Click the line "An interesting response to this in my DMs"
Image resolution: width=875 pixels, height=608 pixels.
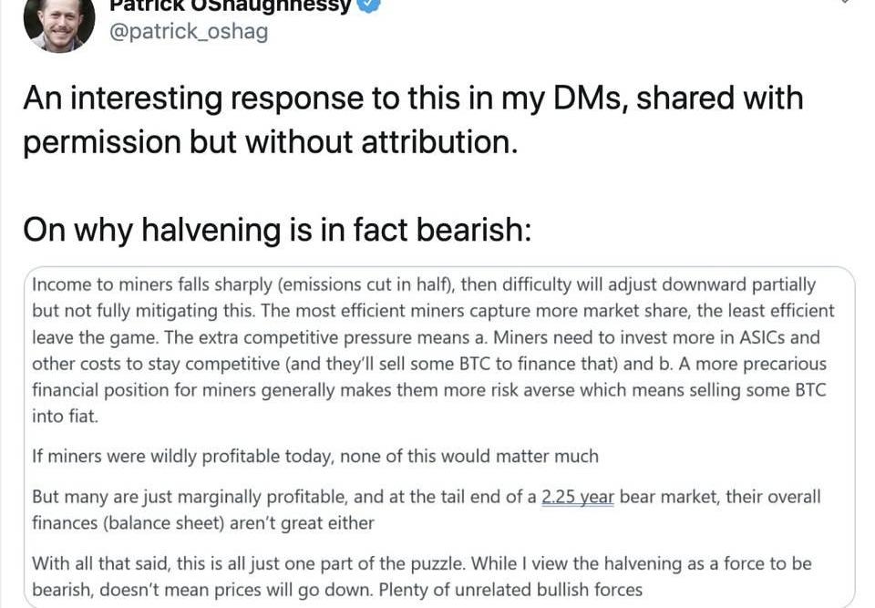tap(413, 98)
